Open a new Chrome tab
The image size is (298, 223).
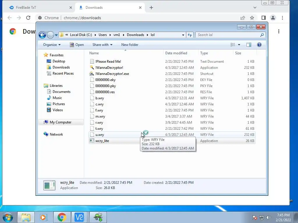pos(151,8)
